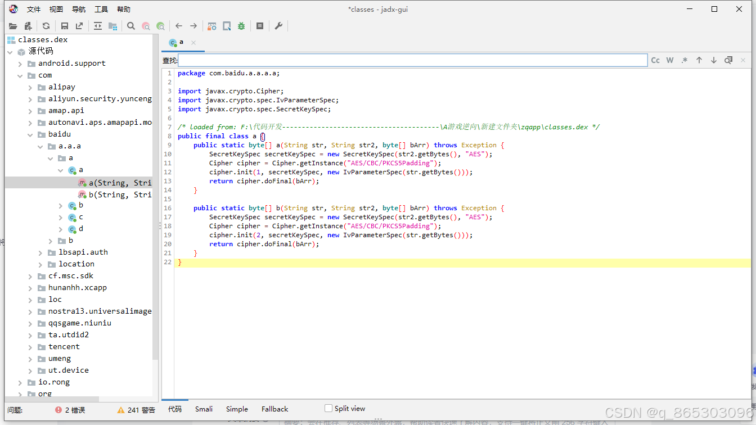Toggle the sync with editor toolbar icon
Image resolution: width=756 pixels, height=425 pixels.
tap(98, 26)
